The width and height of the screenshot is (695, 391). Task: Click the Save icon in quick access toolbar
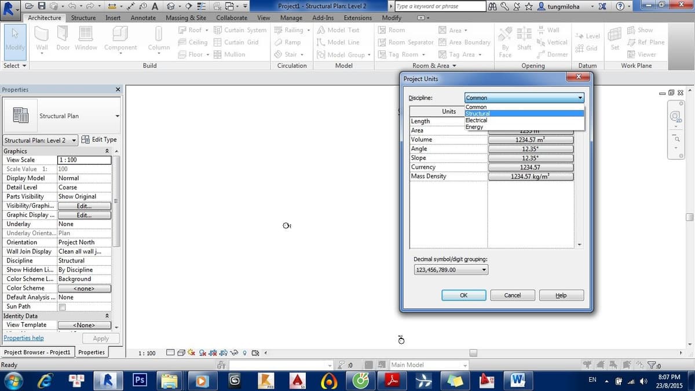[x=42, y=6]
